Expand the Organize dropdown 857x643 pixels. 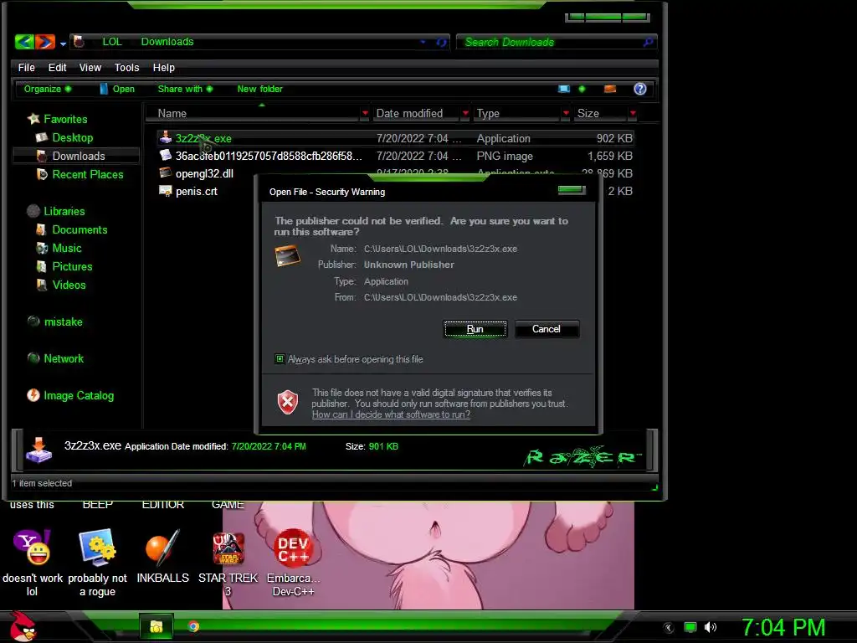(x=47, y=89)
